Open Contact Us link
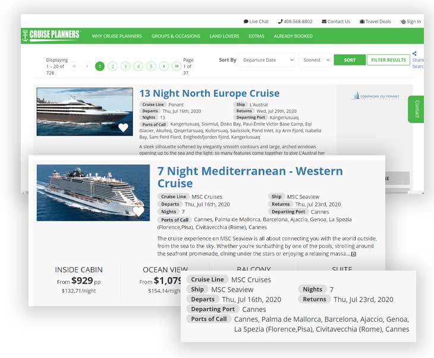This screenshot has height=358, width=434. [x=336, y=21]
